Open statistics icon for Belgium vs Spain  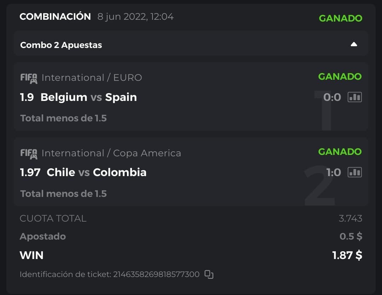click(355, 97)
